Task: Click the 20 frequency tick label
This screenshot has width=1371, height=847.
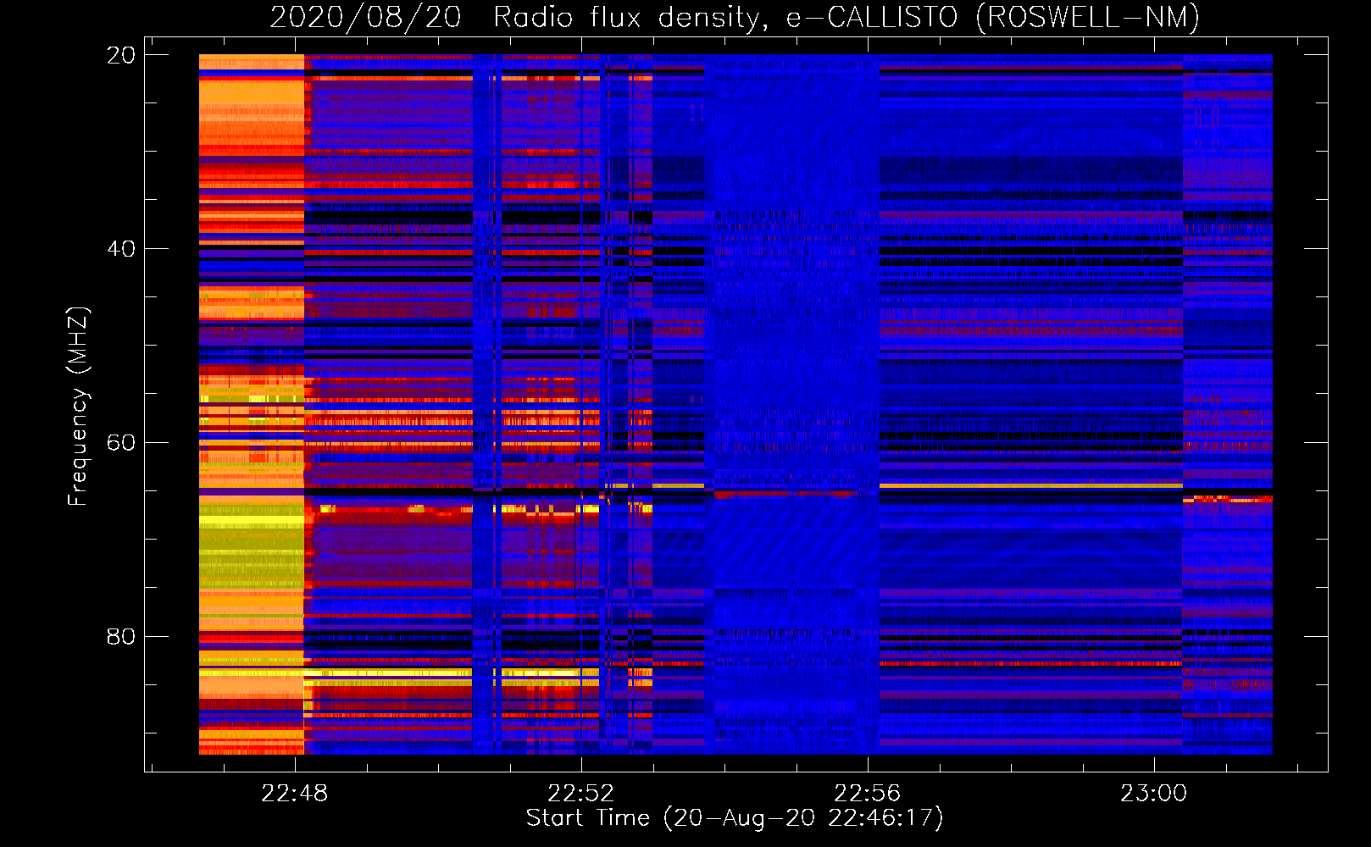Action: (120, 55)
